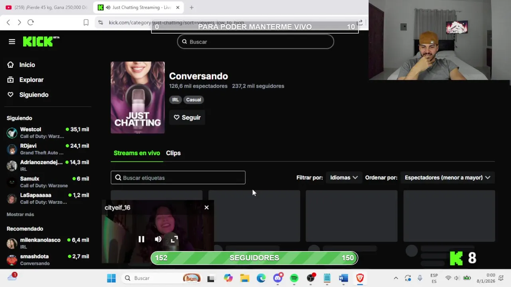Open Espectadores (menor a mayor) sort dropdown
The image size is (511, 287).
[448, 178]
